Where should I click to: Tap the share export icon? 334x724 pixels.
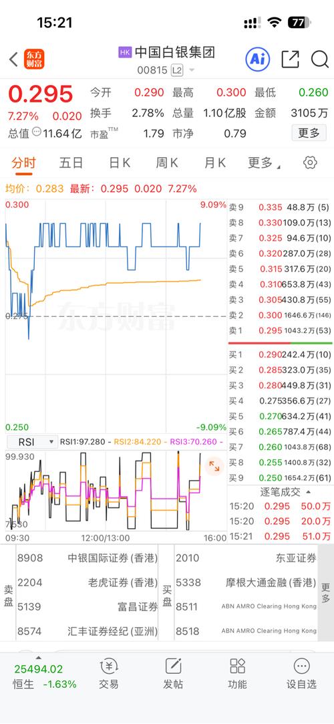tap(290, 59)
